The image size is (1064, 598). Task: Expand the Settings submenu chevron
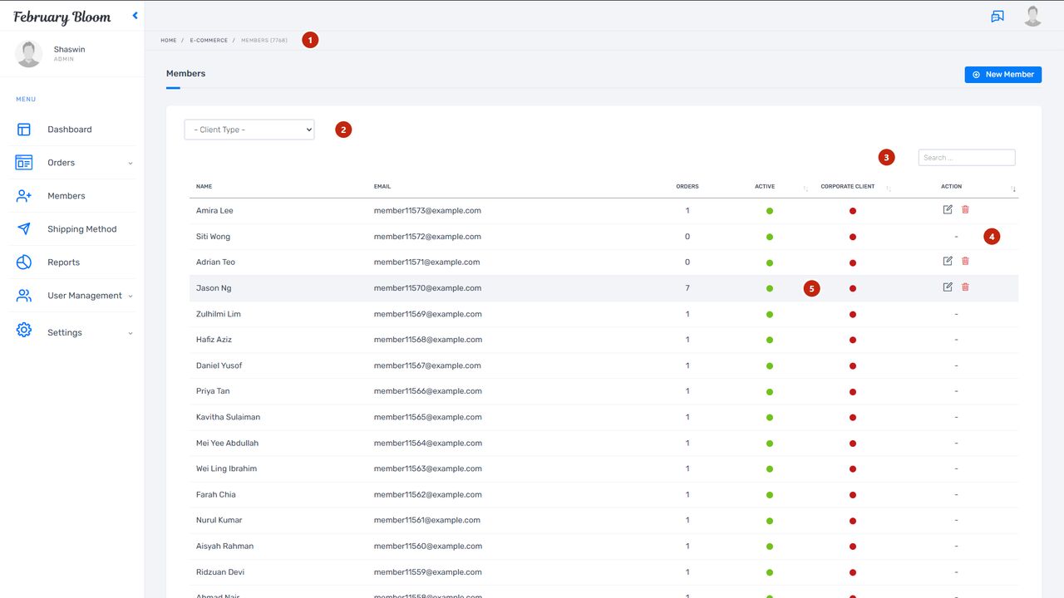point(131,333)
